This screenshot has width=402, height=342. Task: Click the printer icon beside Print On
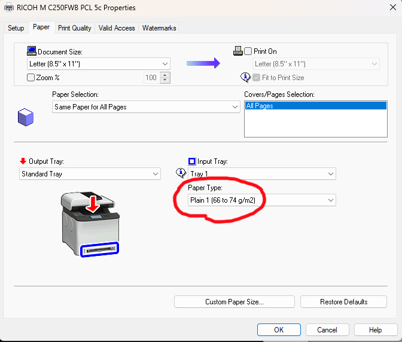[x=237, y=51]
